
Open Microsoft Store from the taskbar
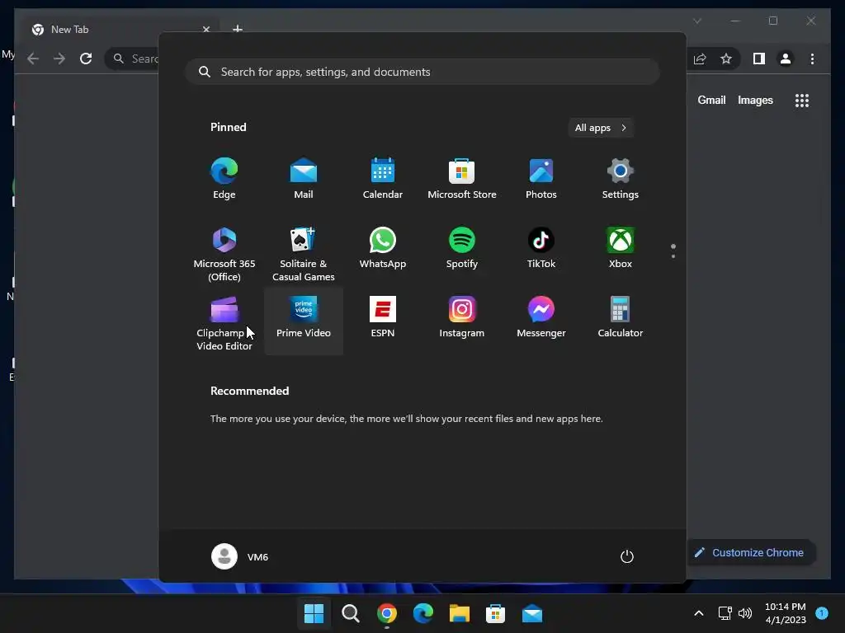(x=496, y=613)
